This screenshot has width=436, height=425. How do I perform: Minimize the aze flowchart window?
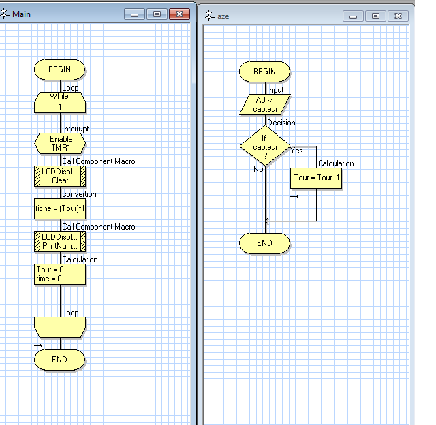pyautogui.click(x=353, y=16)
